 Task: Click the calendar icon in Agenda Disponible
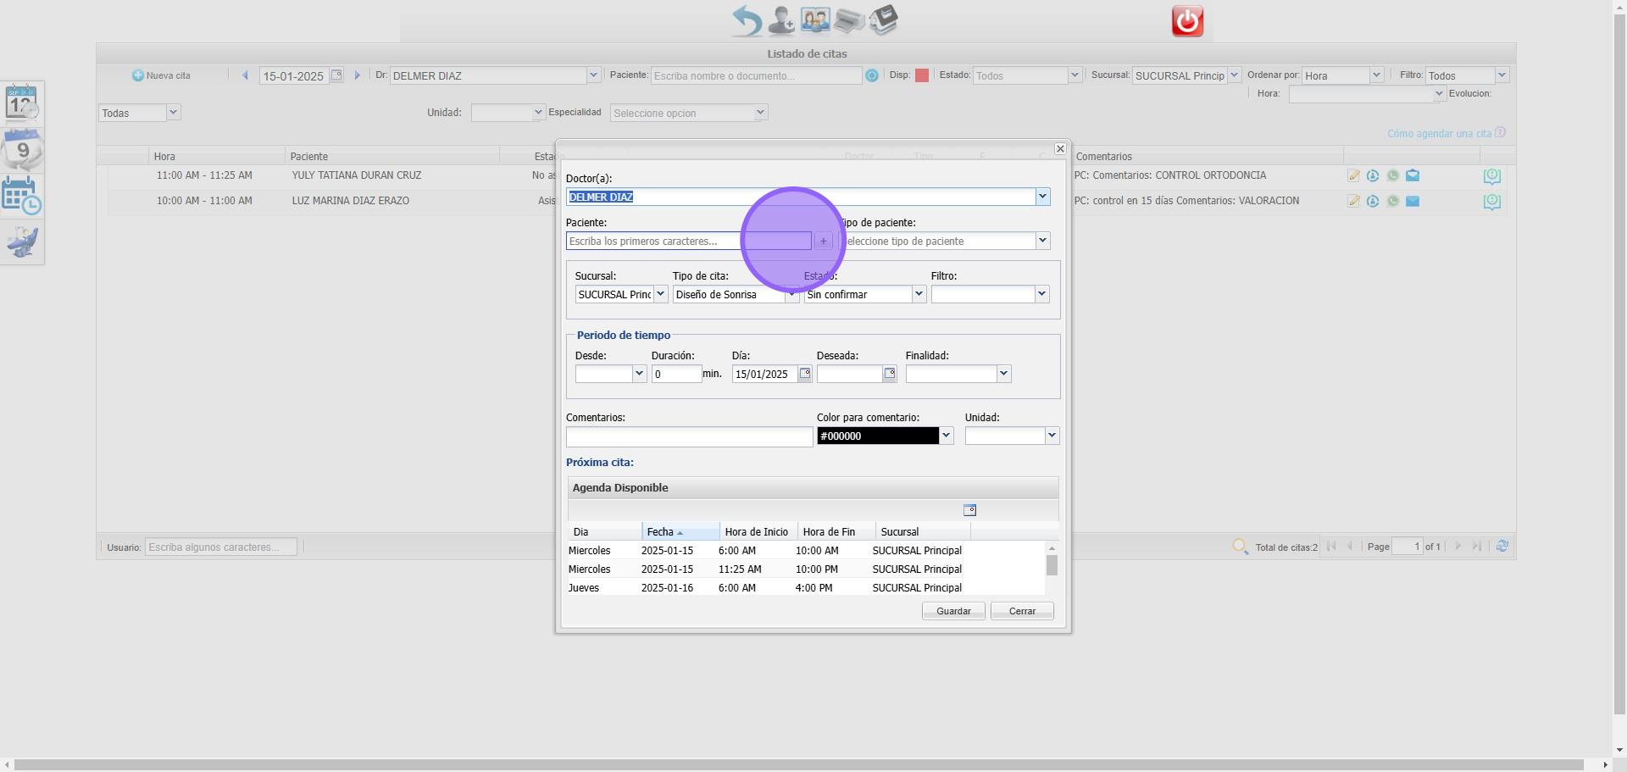point(969,510)
